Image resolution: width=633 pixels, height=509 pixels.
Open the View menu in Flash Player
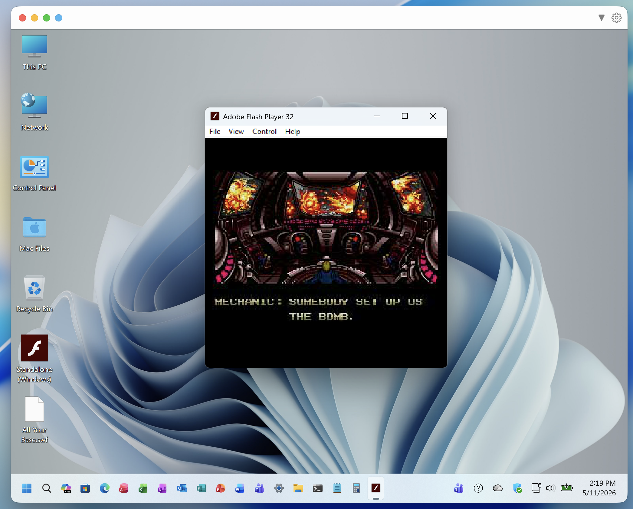tap(236, 132)
